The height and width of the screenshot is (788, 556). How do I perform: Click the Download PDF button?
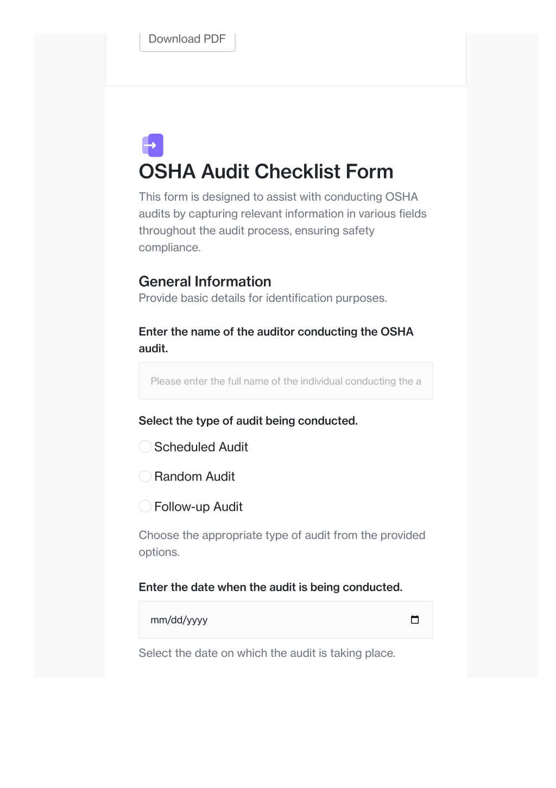point(187,39)
